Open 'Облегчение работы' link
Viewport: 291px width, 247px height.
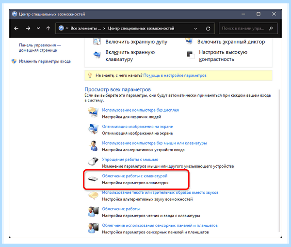121,209
